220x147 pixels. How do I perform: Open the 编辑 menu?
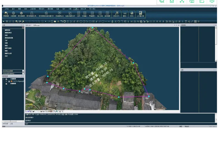[19, 9]
